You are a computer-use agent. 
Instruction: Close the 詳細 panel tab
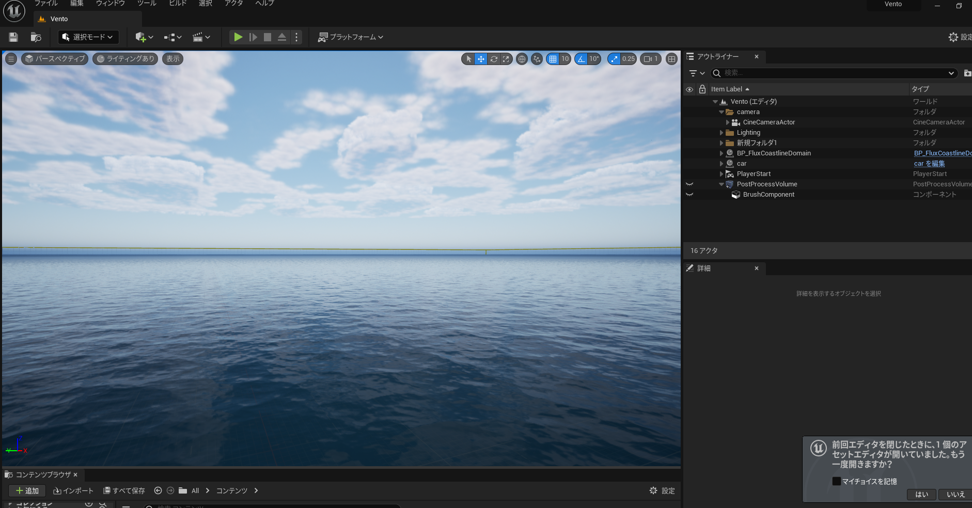pos(757,268)
